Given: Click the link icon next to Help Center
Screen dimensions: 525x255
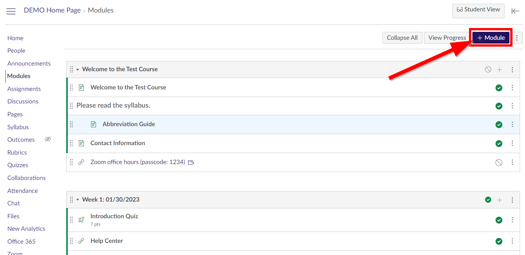Looking at the screenshot, I should tap(81, 241).
